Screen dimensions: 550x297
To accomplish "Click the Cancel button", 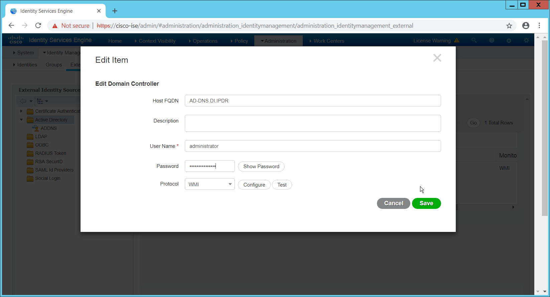I will click(393, 203).
